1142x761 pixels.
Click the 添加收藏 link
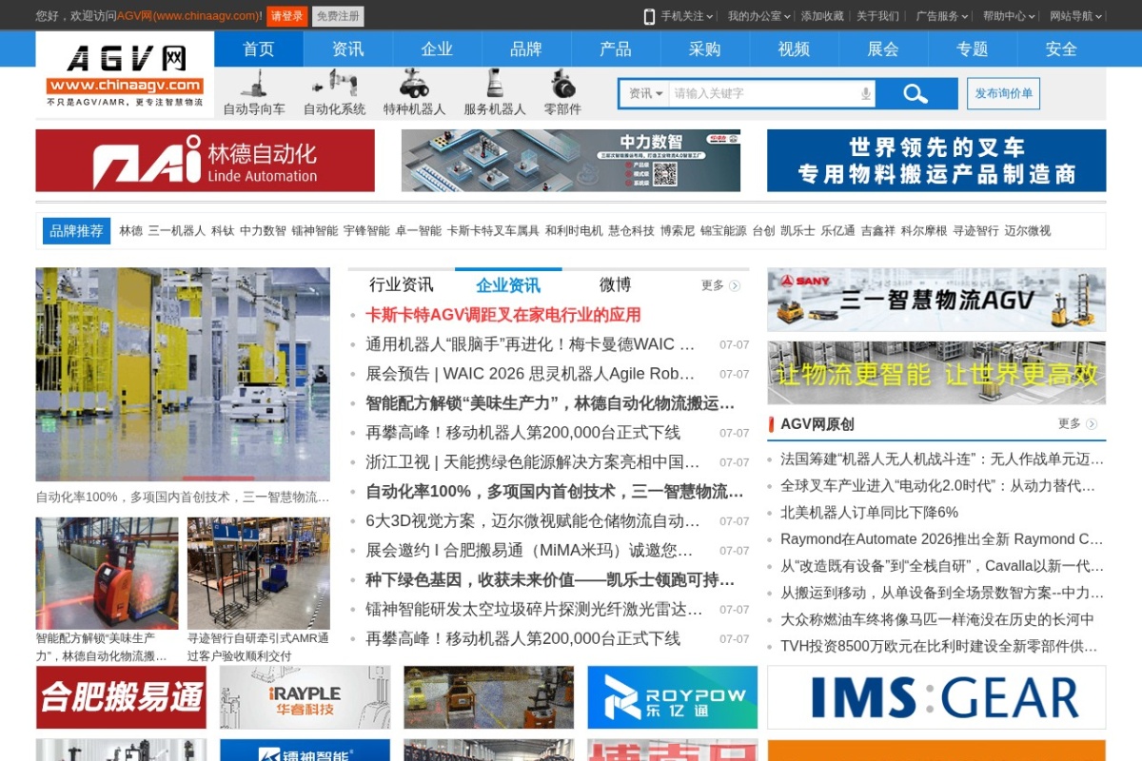click(822, 16)
